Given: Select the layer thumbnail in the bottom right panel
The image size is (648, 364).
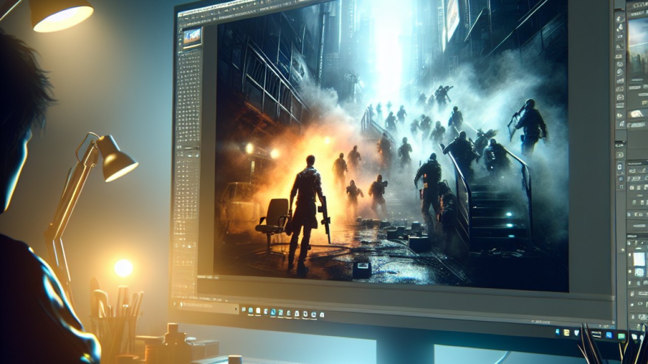Looking at the screenshot, I should pyautogui.click(x=639, y=259).
